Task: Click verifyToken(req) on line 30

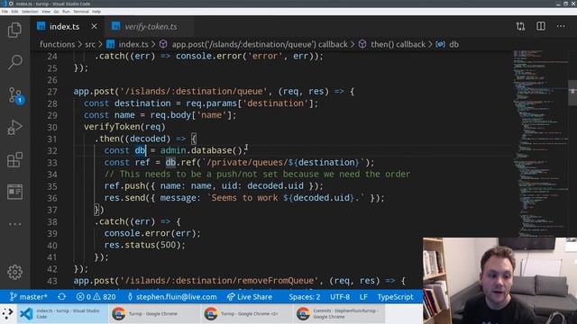Action: tap(124, 127)
